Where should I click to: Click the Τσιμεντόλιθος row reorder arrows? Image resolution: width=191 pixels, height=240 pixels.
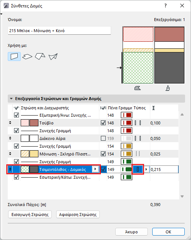(x=10, y=169)
